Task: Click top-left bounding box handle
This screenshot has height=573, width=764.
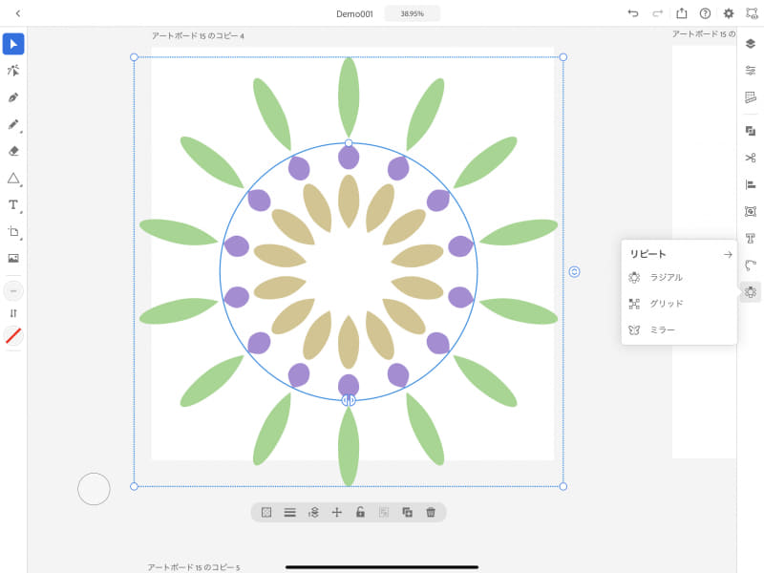Action: point(134,57)
